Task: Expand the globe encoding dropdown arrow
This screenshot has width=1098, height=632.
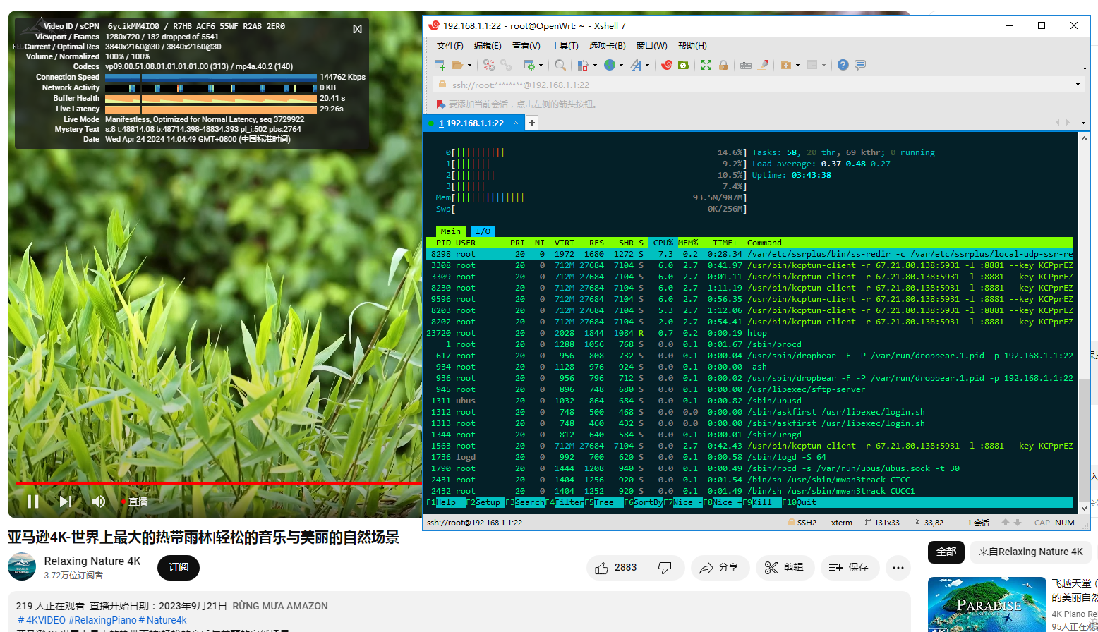Action: (621, 66)
